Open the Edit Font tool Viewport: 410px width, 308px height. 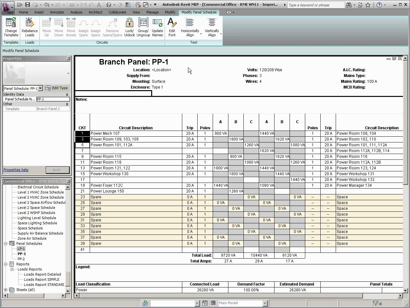(172, 23)
